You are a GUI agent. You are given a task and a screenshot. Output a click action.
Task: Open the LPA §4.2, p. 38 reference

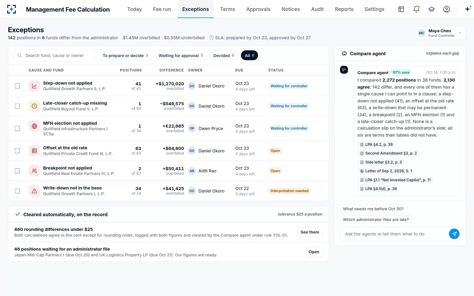click(x=376, y=144)
